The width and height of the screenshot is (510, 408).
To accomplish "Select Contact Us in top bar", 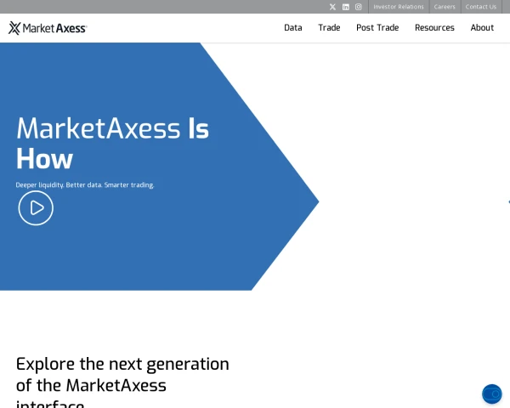I will pos(481,7).
